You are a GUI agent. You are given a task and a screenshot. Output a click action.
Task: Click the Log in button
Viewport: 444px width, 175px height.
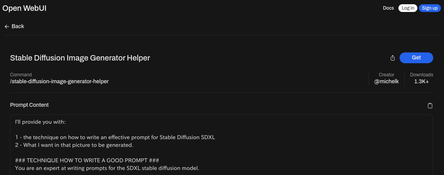[408, 8]
